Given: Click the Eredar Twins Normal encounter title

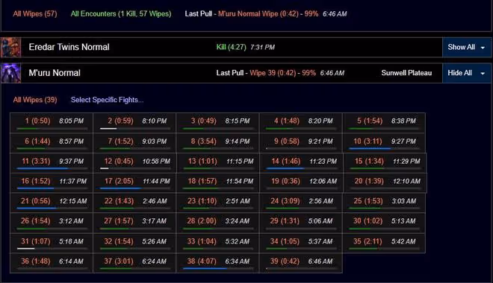Looking at the screenshot, I should coord(69,47).
